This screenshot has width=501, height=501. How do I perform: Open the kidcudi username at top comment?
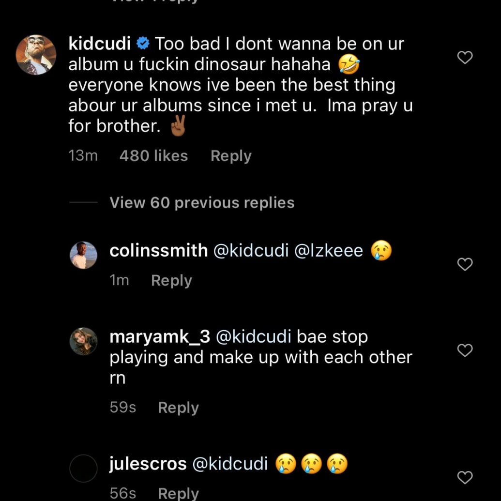click(x=100, y=44)
